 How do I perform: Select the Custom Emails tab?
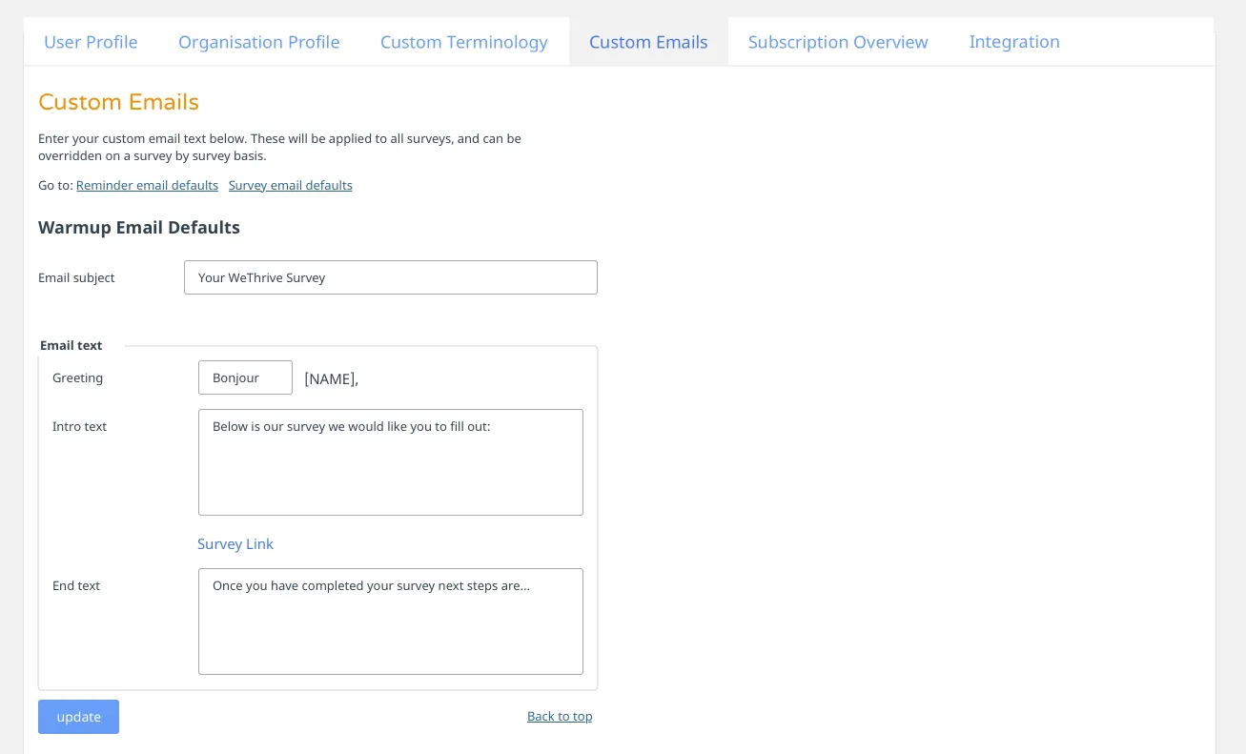[x=648, y=42]
